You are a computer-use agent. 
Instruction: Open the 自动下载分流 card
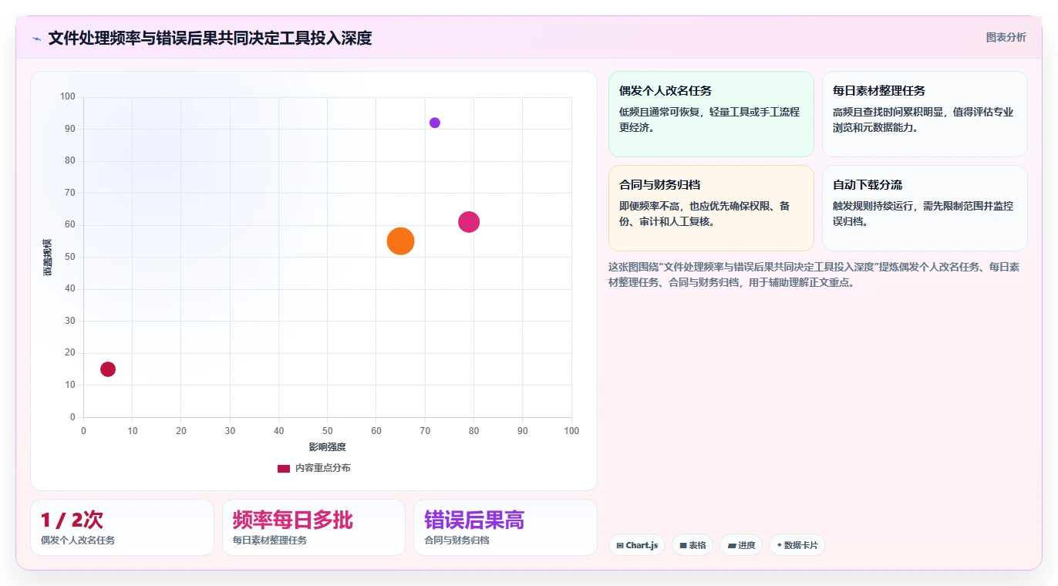[925, 208]
